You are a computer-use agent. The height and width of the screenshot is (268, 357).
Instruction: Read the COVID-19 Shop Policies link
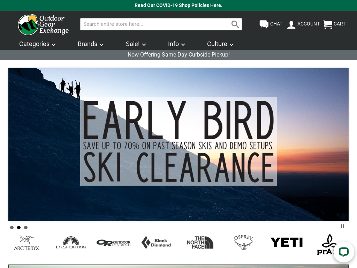tap(178, 5)
